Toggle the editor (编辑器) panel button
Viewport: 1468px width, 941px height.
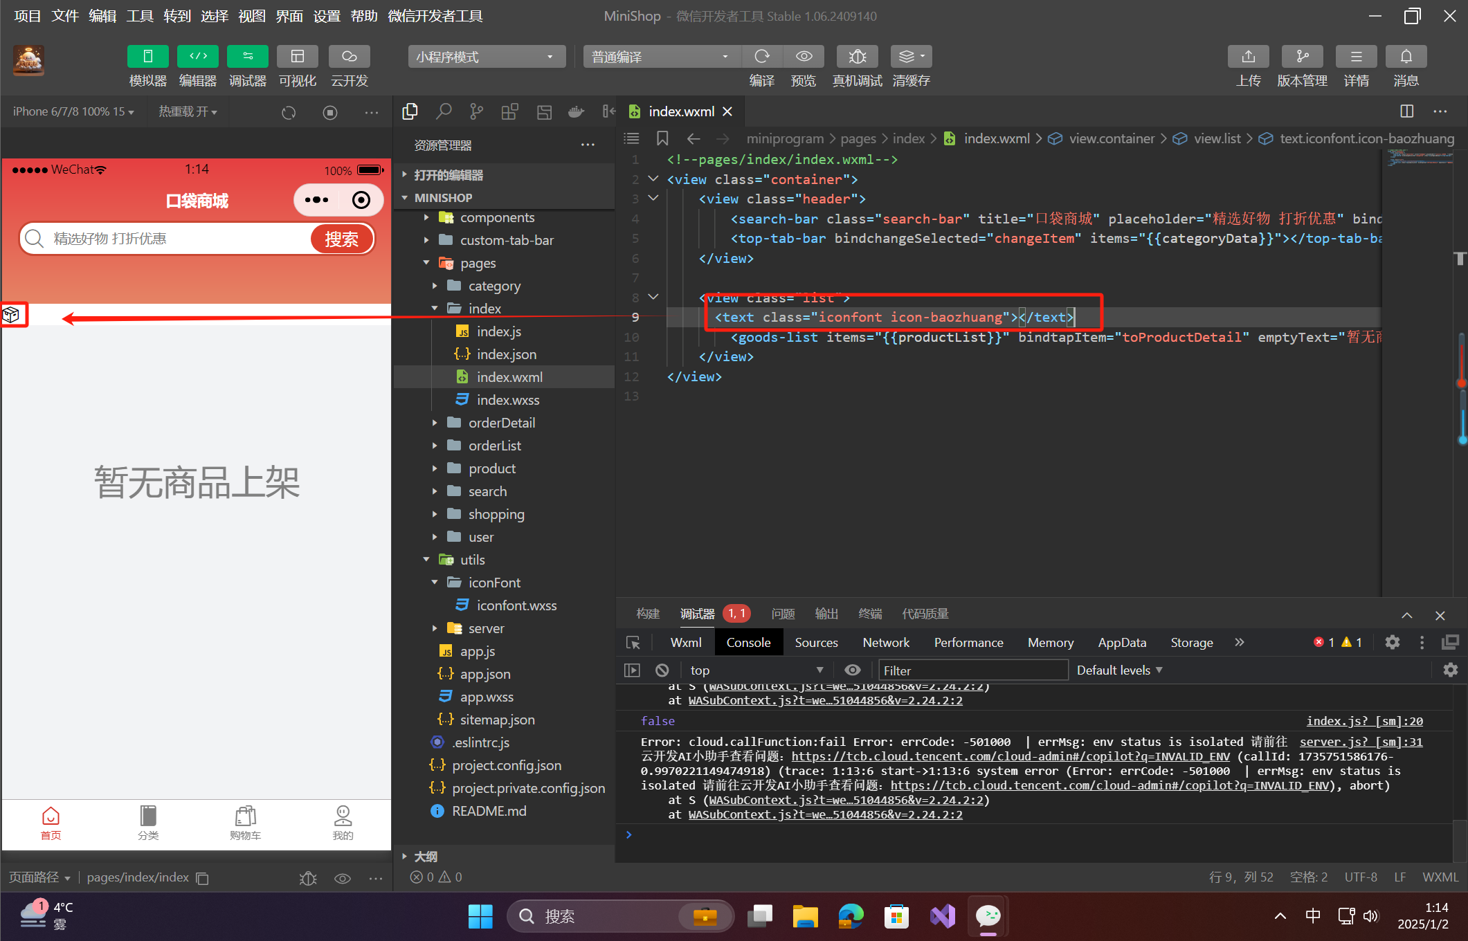[x=197, y=57]
